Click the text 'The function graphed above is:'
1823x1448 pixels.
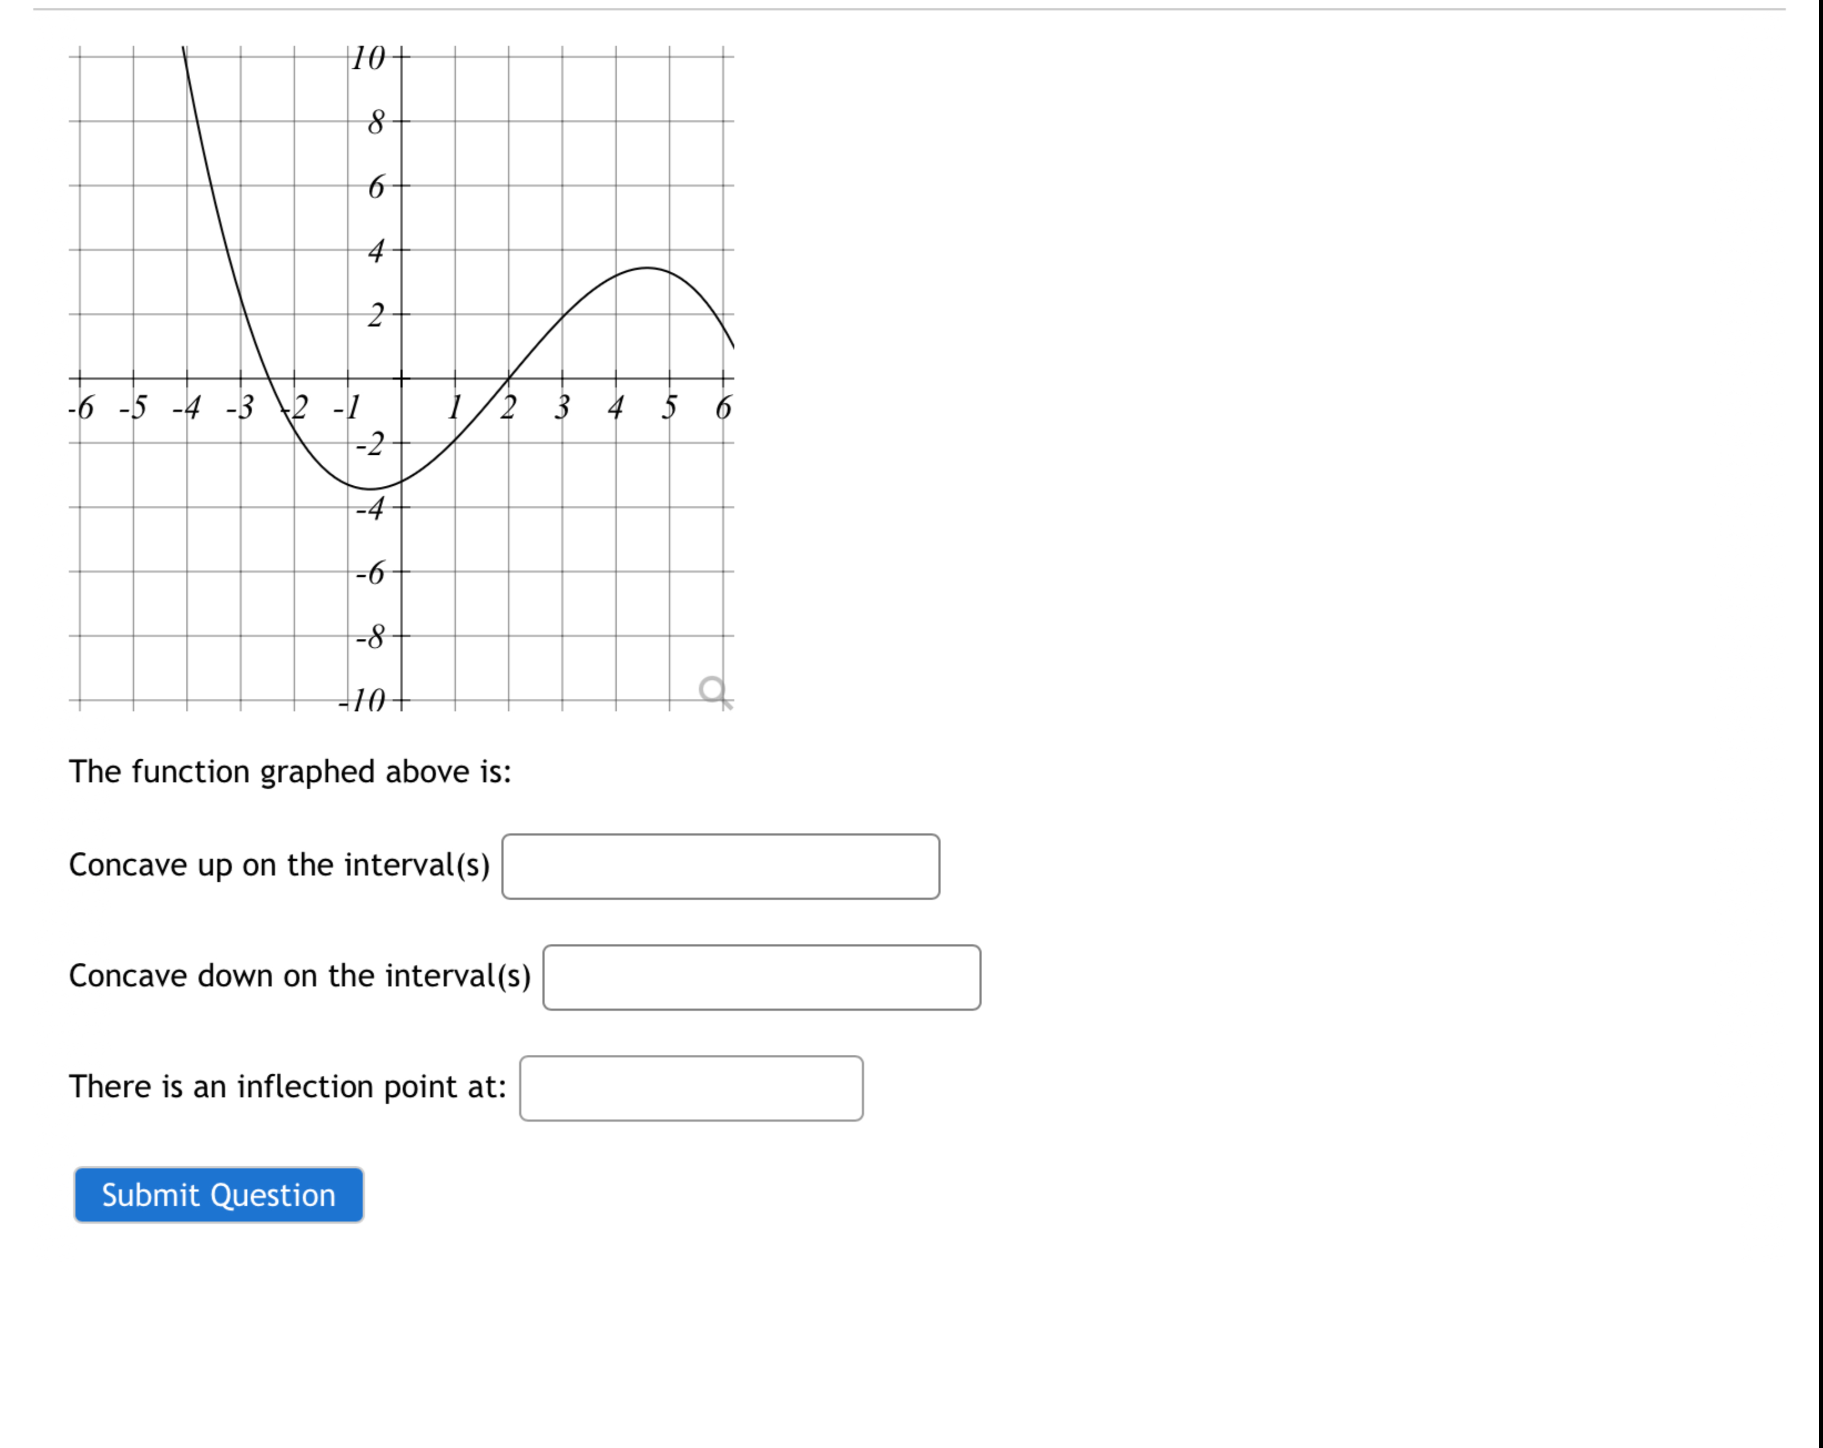click(x=292, y=771)
